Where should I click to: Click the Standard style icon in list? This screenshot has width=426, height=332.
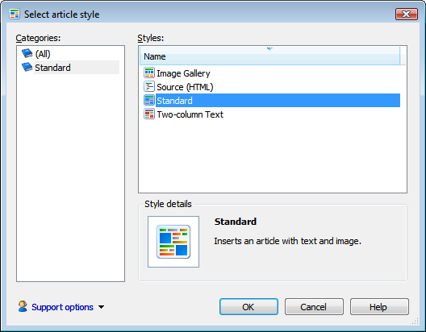pos(149,101)
